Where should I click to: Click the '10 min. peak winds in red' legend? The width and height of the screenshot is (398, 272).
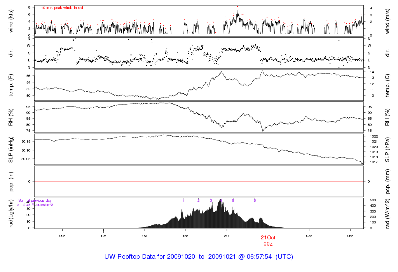62,8
